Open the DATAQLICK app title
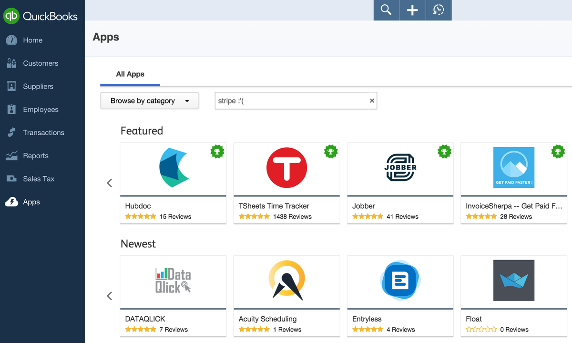572x343 pixels. pos(145,319)
